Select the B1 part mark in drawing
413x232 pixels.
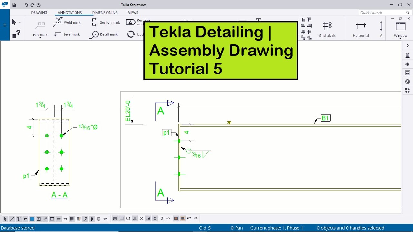(x=326, y=118)
